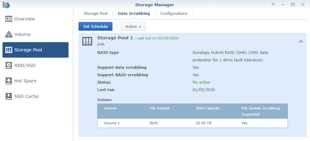Switch to the Configurations tab
The height and width of the screenshot is (141, 310).
point(174,14)
